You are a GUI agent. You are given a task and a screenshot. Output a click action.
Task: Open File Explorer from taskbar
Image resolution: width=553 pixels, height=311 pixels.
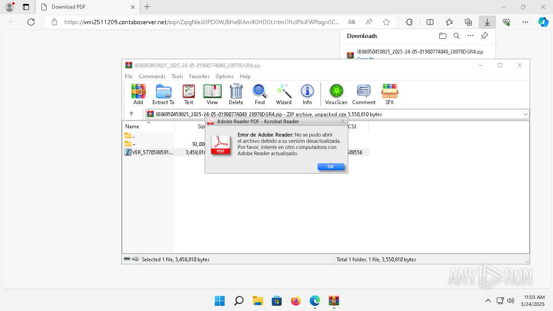257,301
